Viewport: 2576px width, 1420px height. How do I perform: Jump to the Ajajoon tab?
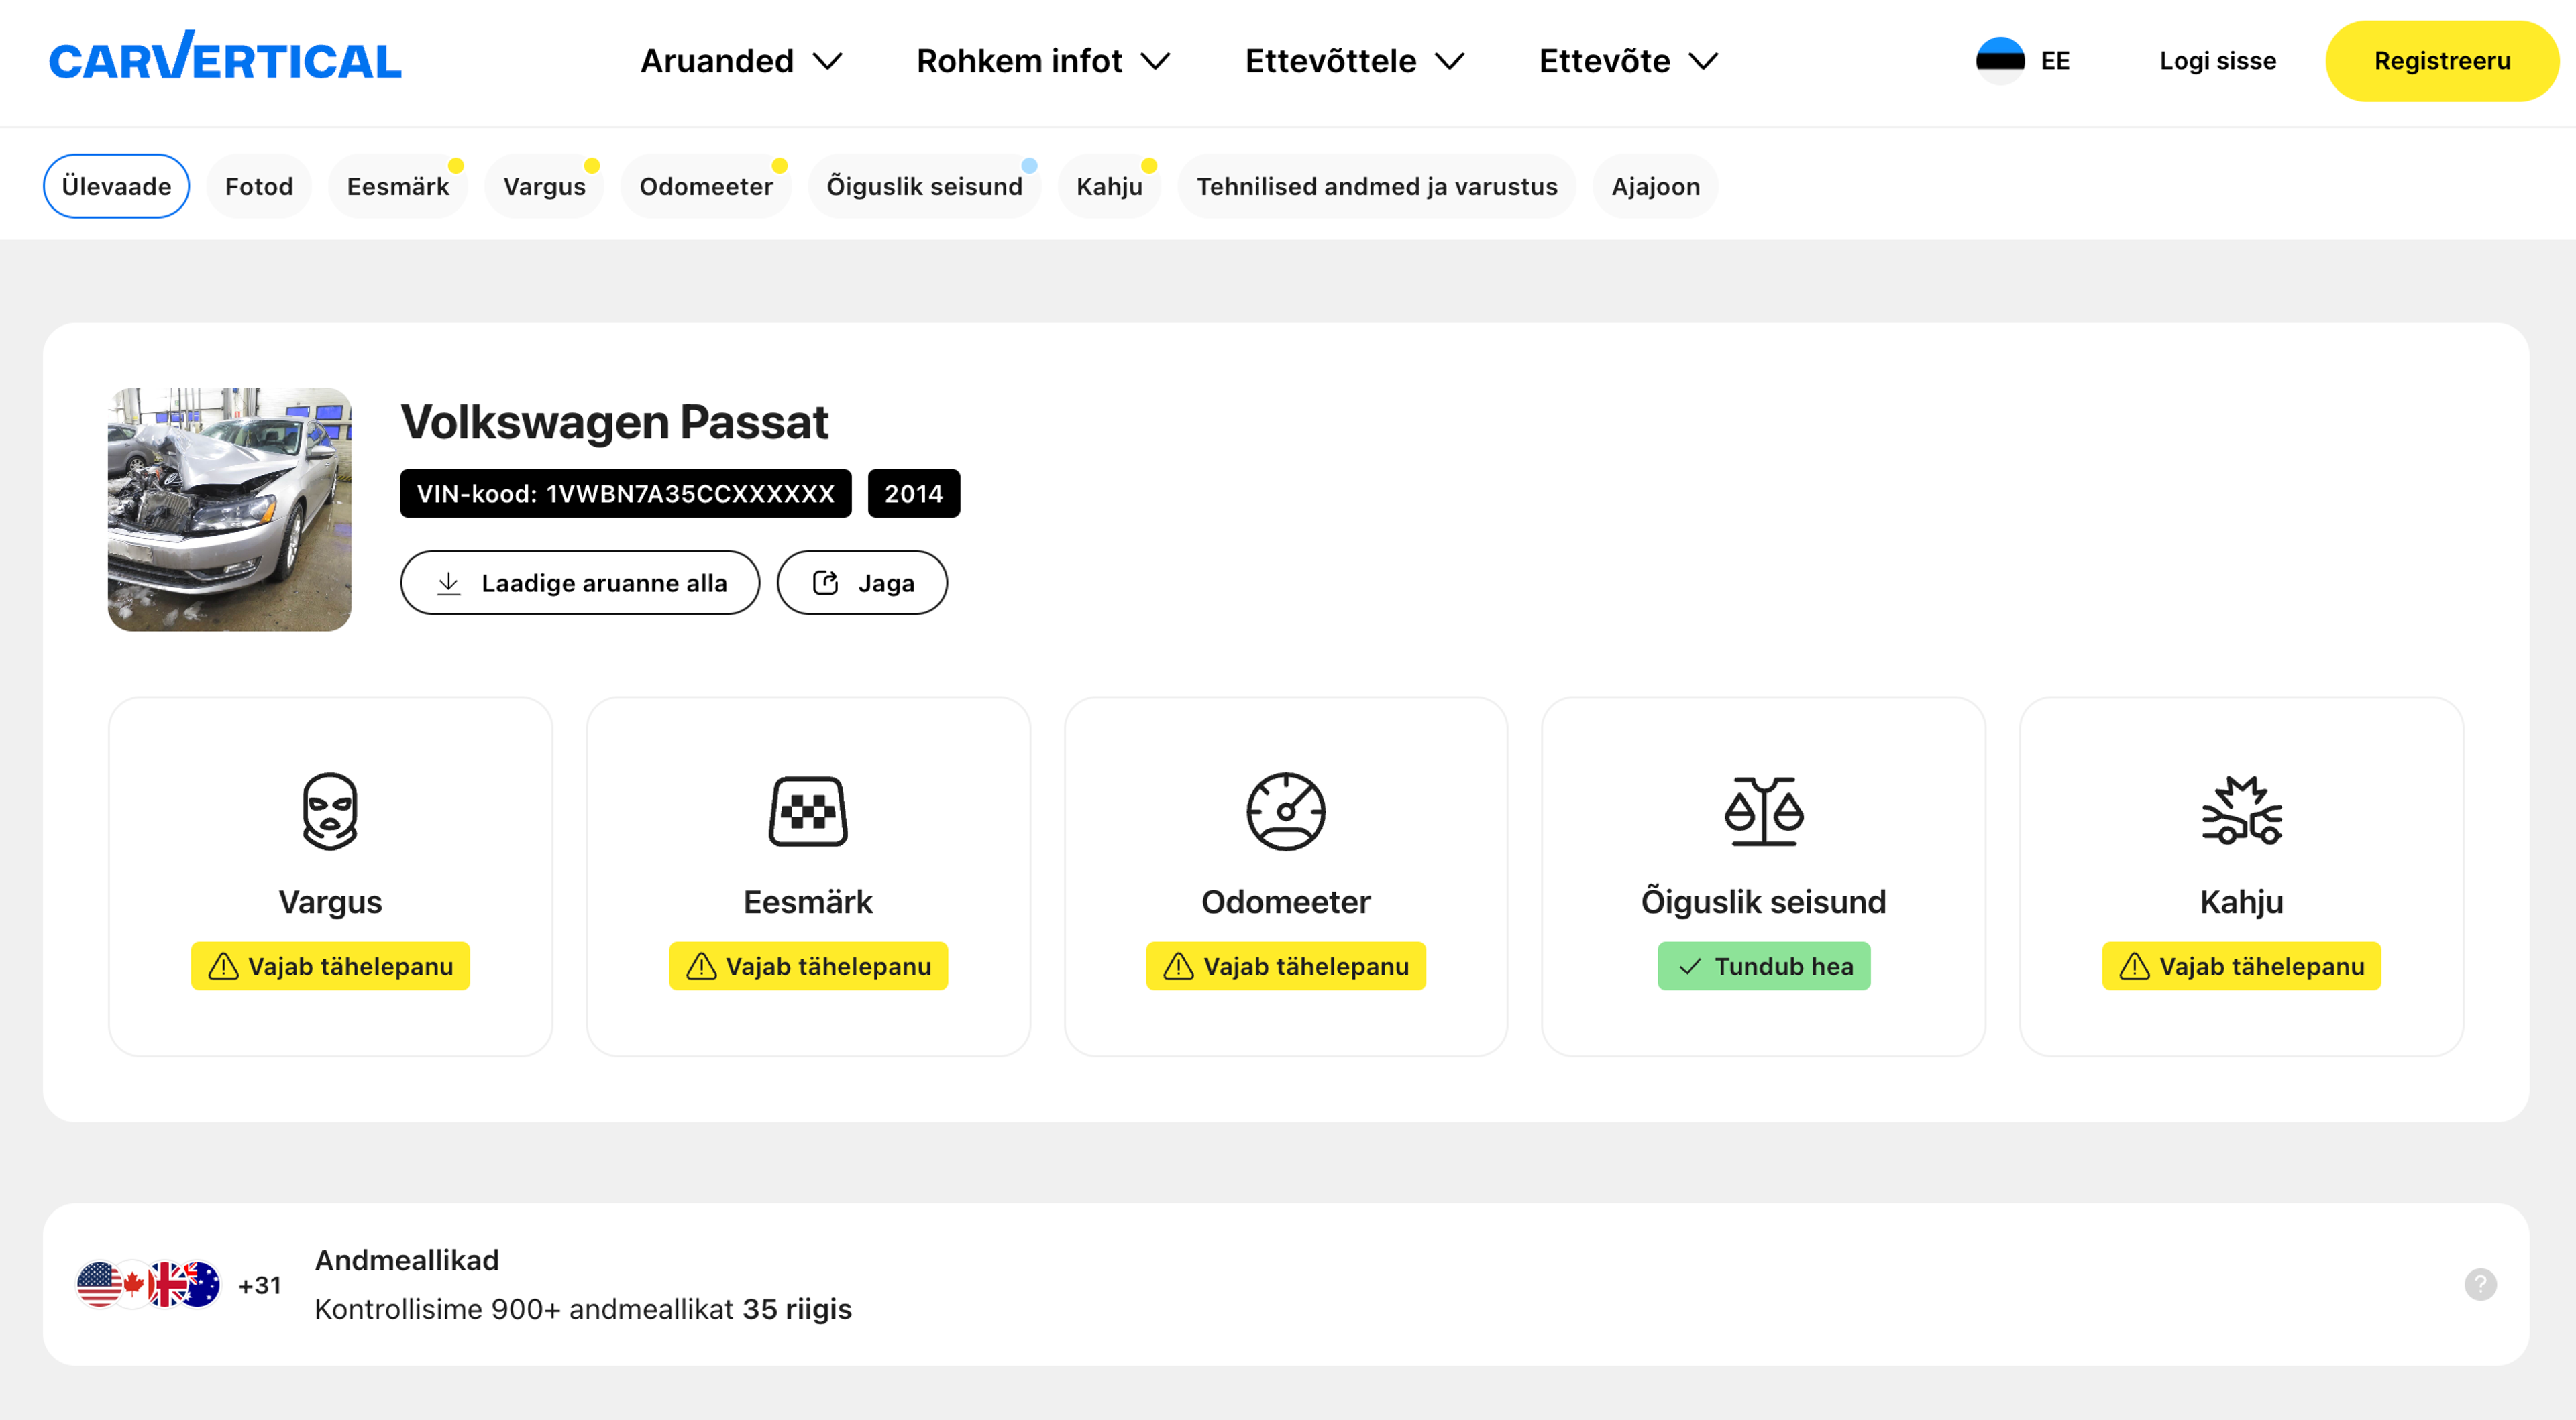coord(1655,186)
